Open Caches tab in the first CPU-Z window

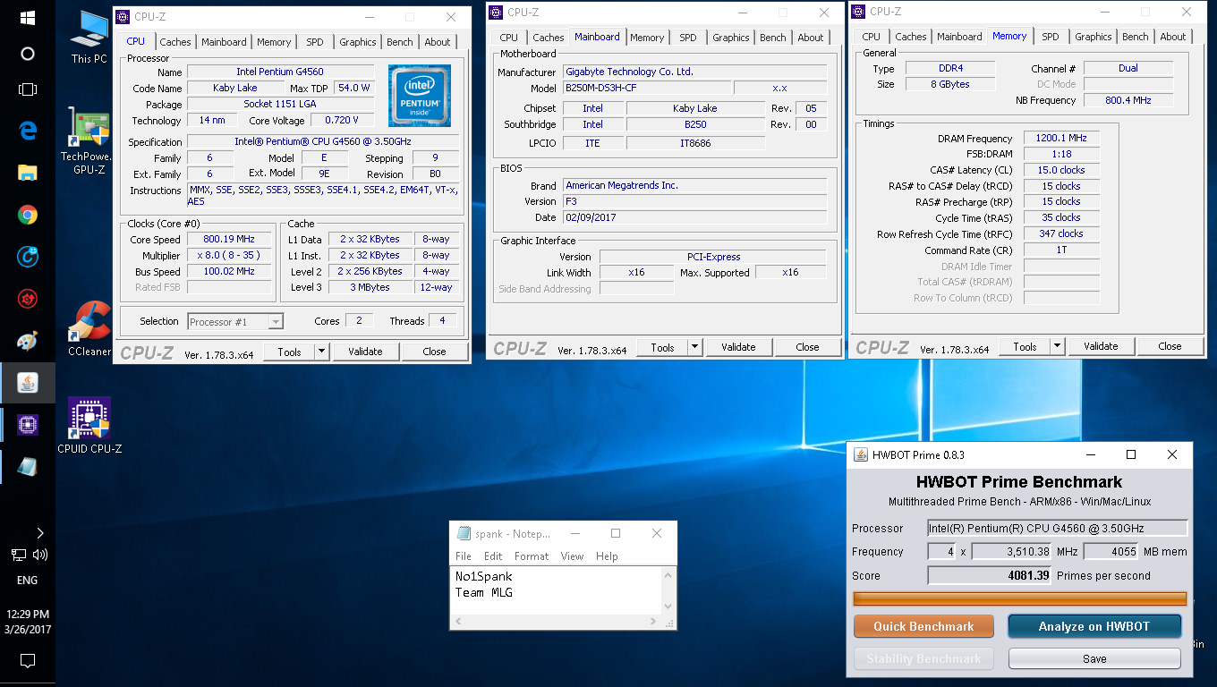(x=175, y=42)
